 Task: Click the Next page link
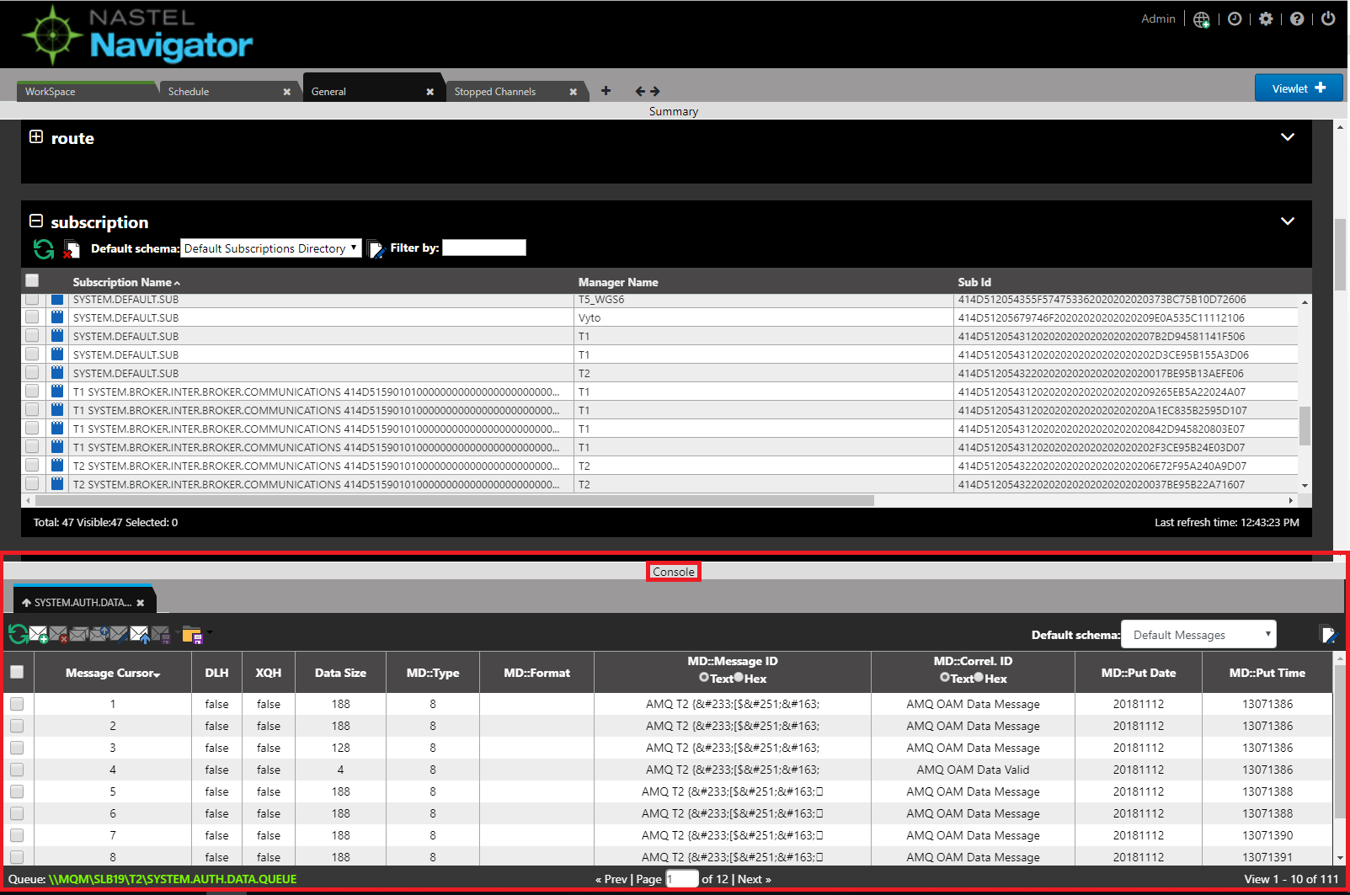[755, 879]
